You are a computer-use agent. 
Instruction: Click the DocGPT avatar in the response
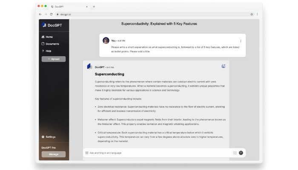pos(89,66)
